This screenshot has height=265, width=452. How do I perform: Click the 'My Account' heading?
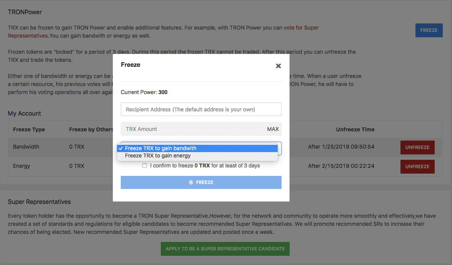(24, 113)
